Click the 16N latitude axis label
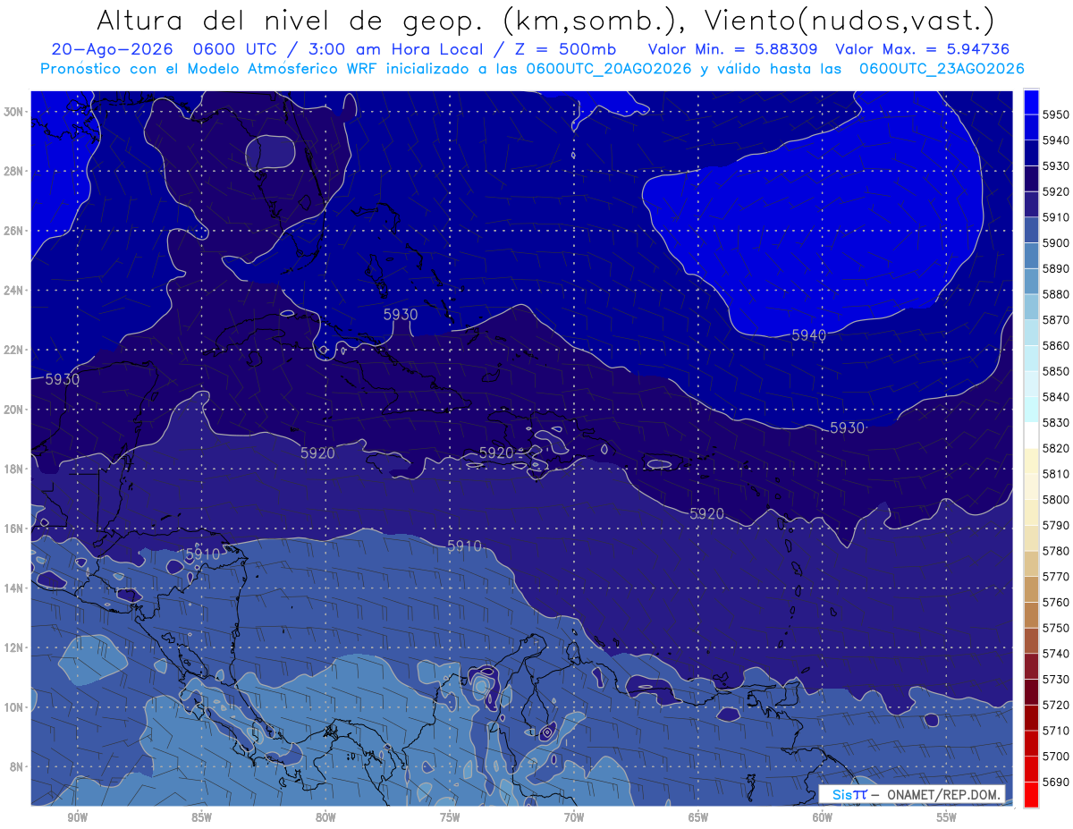Image resolution: width=1073 pixels, height=829 pixels. (x=13, y=529)
